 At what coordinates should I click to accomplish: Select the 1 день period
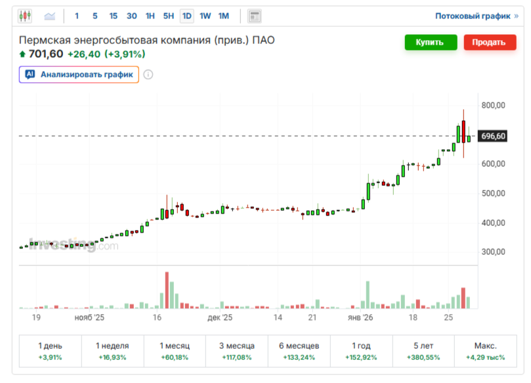[x=50, y=351]
